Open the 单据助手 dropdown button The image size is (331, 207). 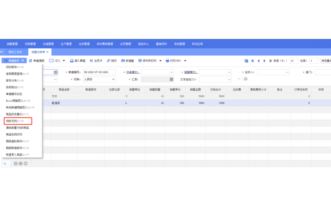pos(14,60)
